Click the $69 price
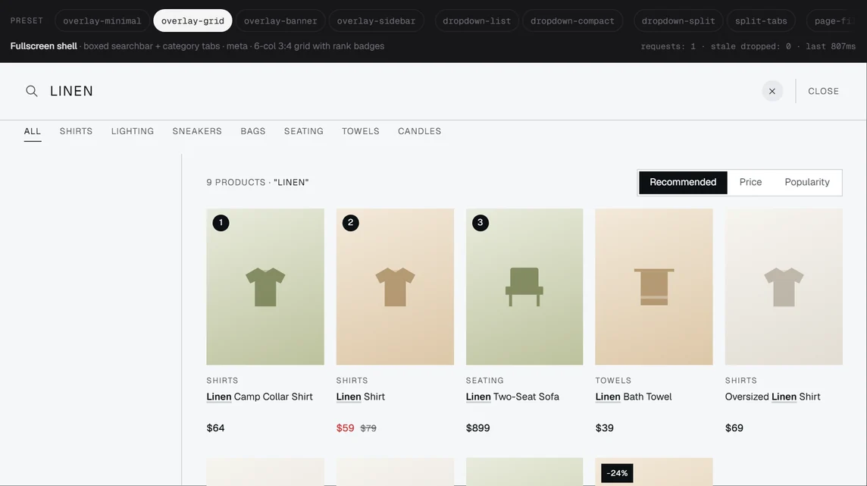 tap(734, 428)
